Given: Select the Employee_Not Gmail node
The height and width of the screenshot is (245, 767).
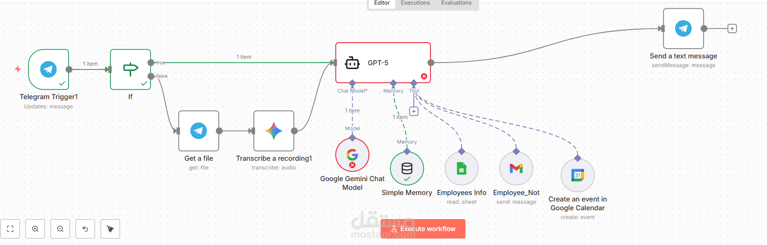Looking at the screenshot, I should pos(516,169).
